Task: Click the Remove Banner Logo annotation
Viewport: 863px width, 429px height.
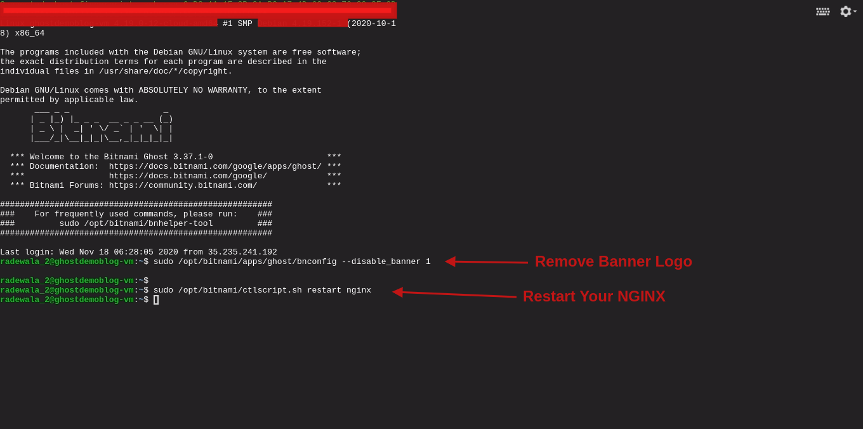Action: pyautogui.click(x=613, y=261)
